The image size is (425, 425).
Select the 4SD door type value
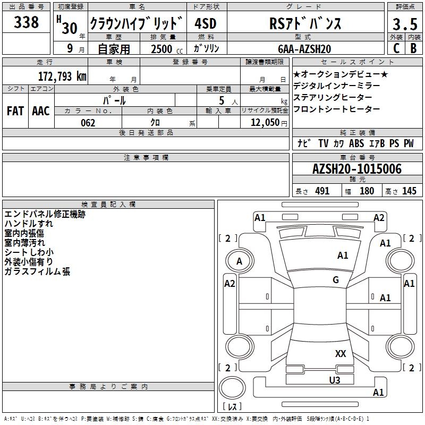coord(206,23)
